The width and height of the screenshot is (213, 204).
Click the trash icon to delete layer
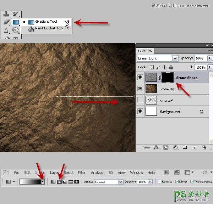204,147
